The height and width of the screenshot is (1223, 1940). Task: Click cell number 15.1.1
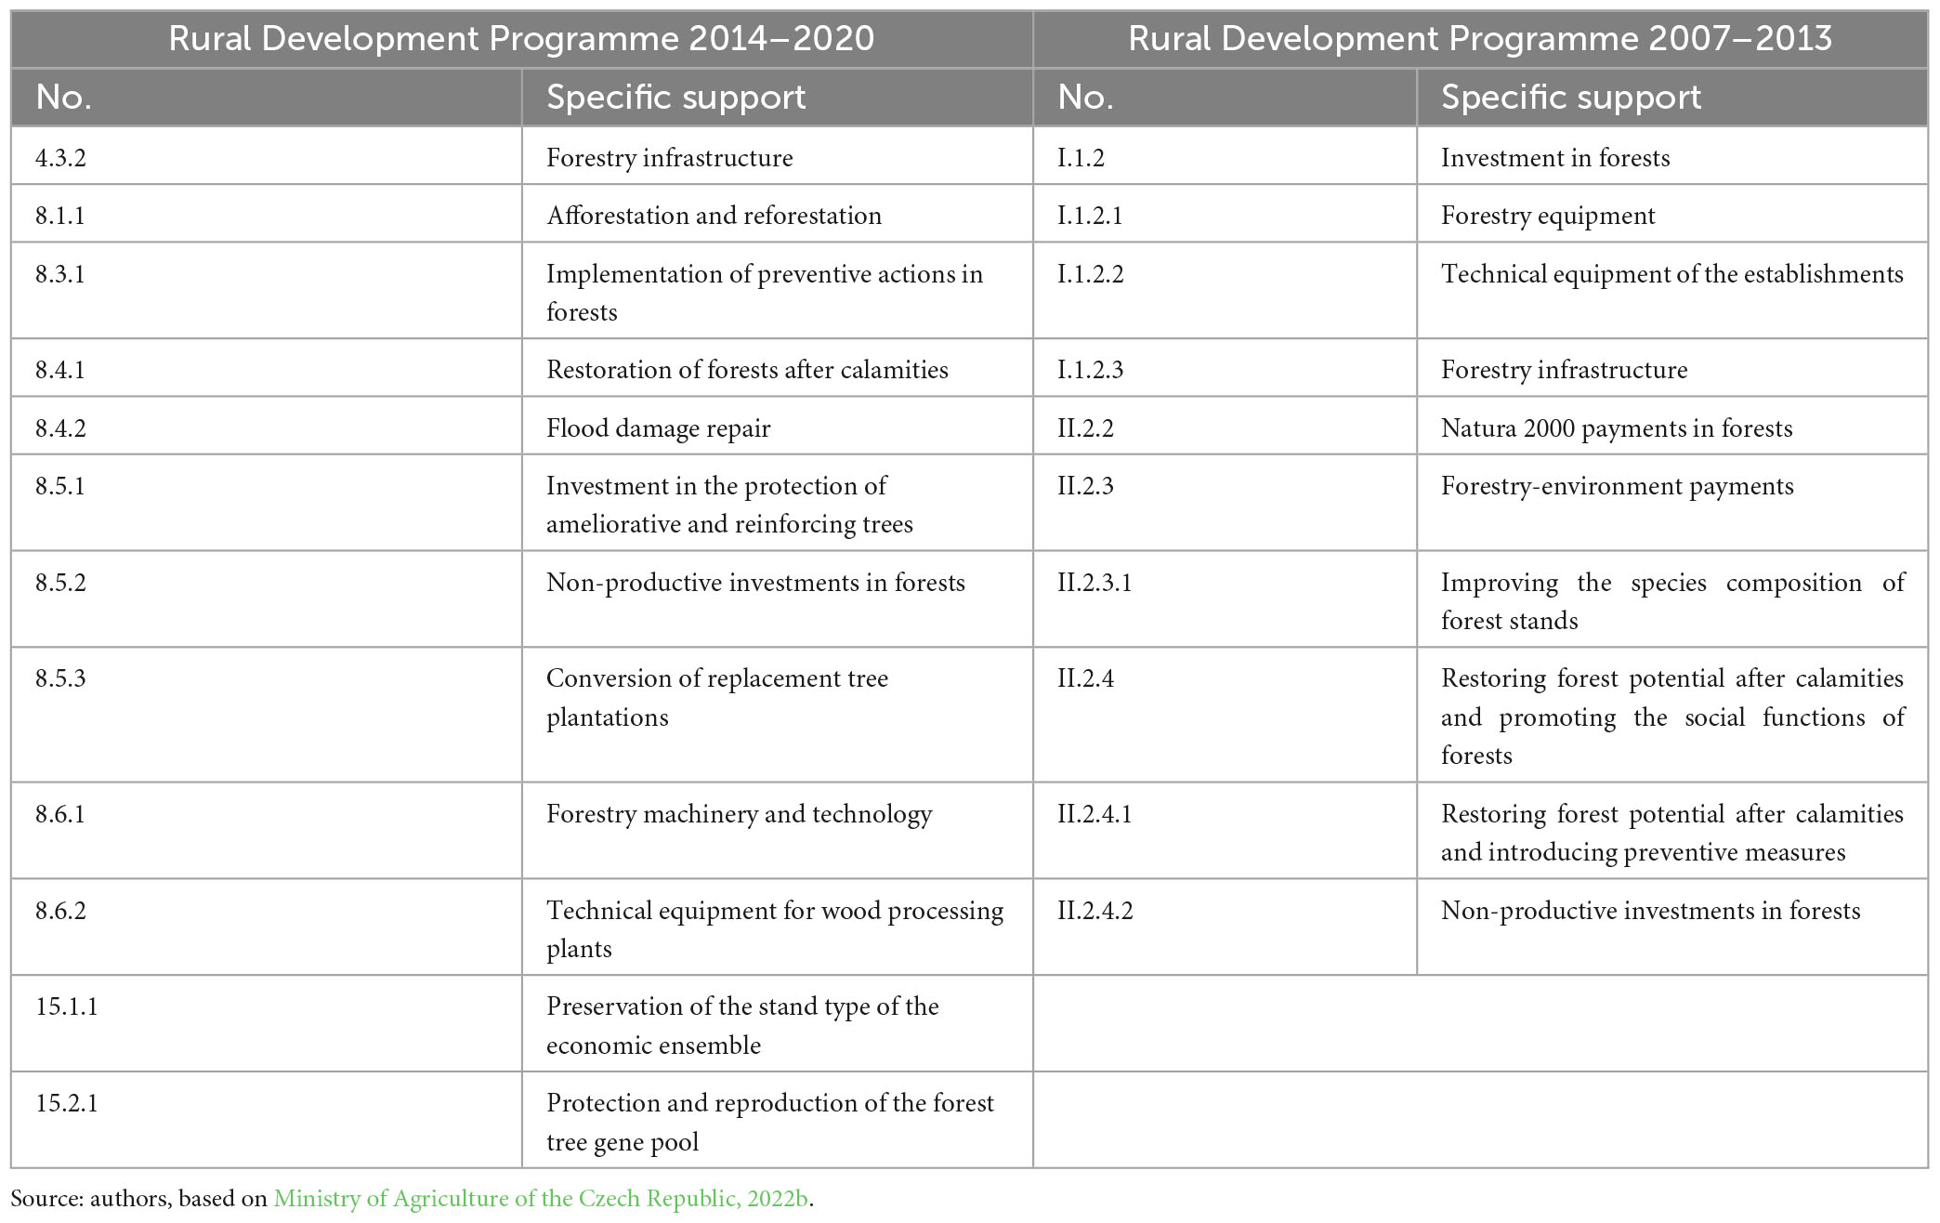pyautogui.click(x=266, y=1024)
